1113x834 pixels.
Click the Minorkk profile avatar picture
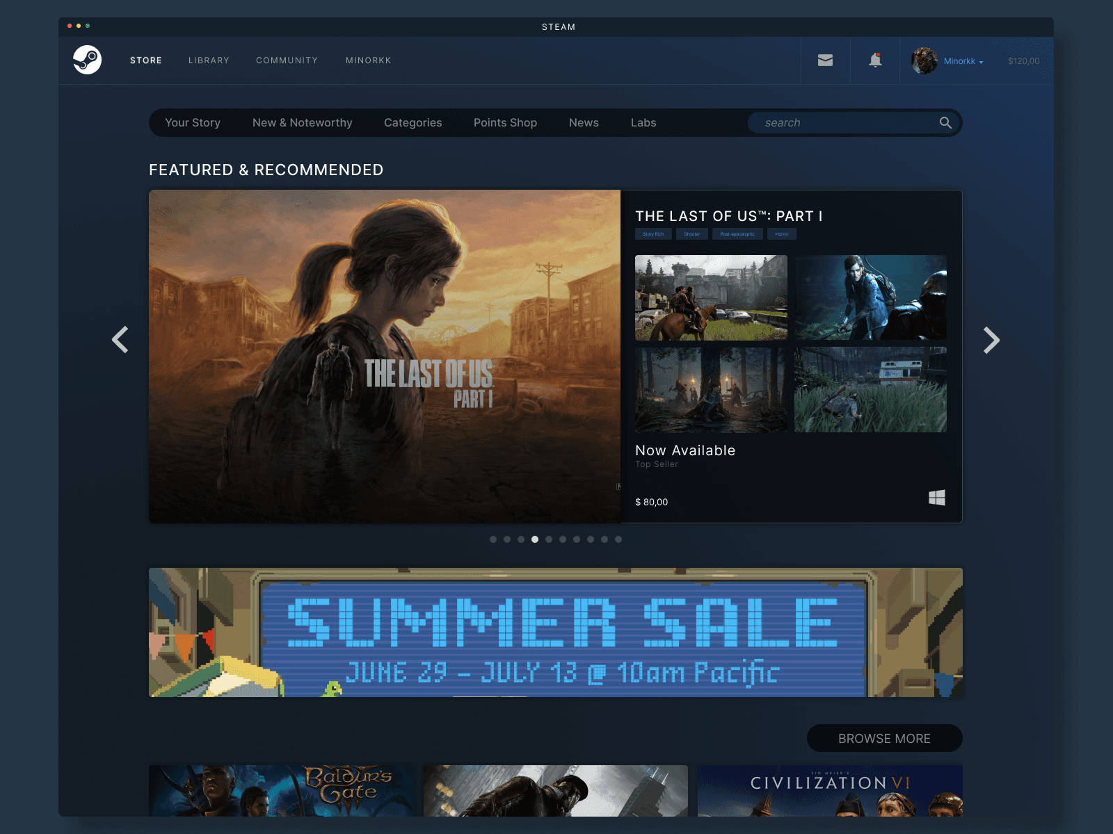tap(924, 60)
